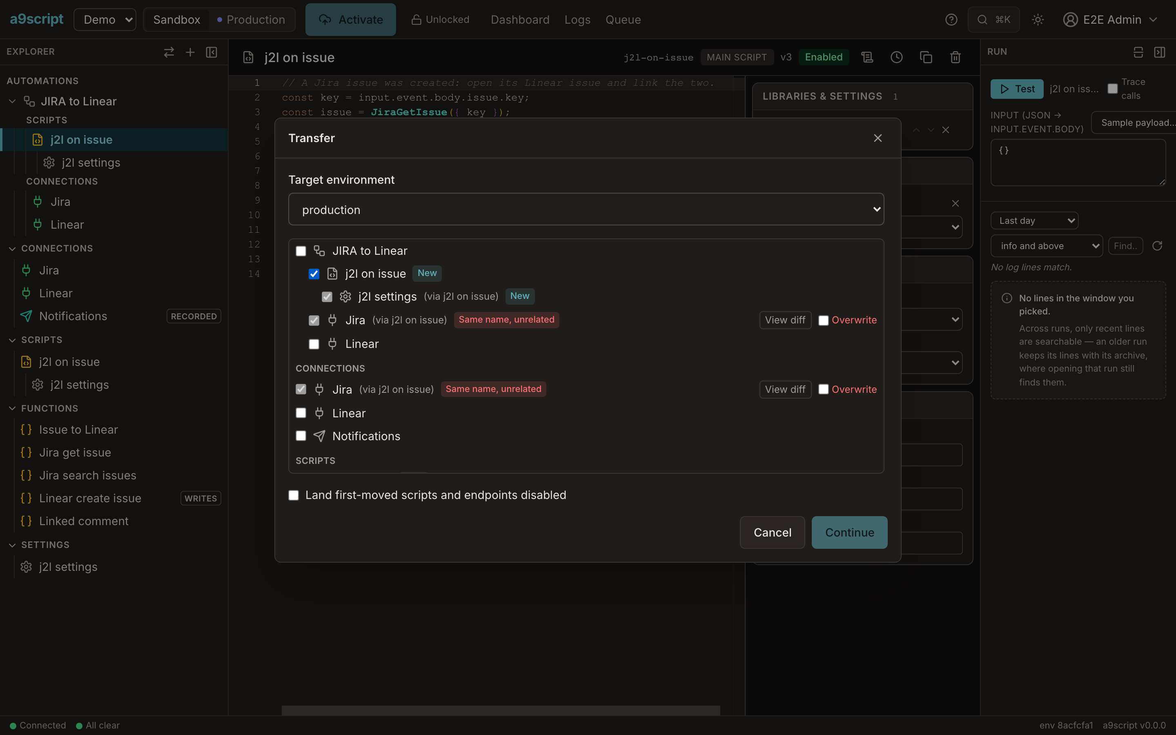Click the Find log filter field
Image resolution: width=1176 pixels, height=735 pixels.
1125,246
